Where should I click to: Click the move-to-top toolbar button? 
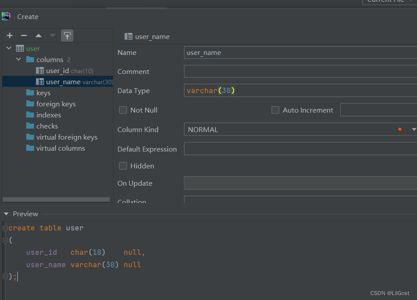pyautogui.click(x=67, y=35)
